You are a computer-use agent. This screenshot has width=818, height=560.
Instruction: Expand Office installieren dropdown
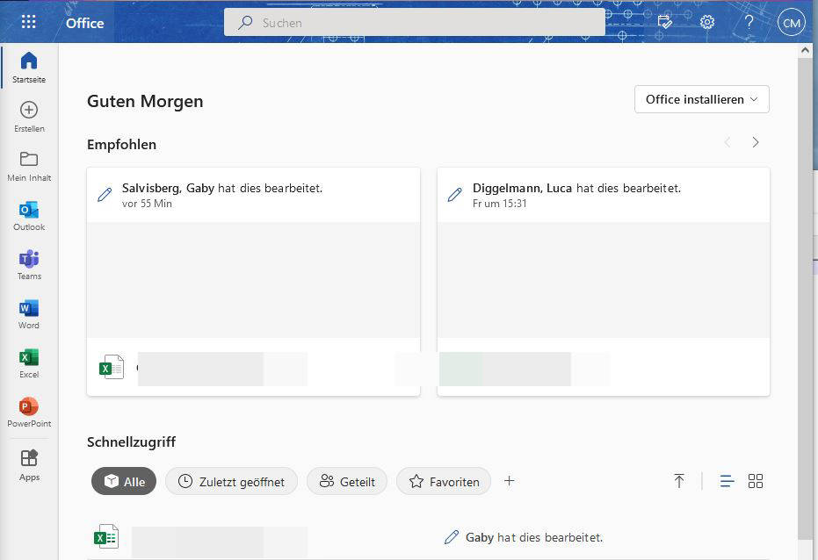[702, 99]
